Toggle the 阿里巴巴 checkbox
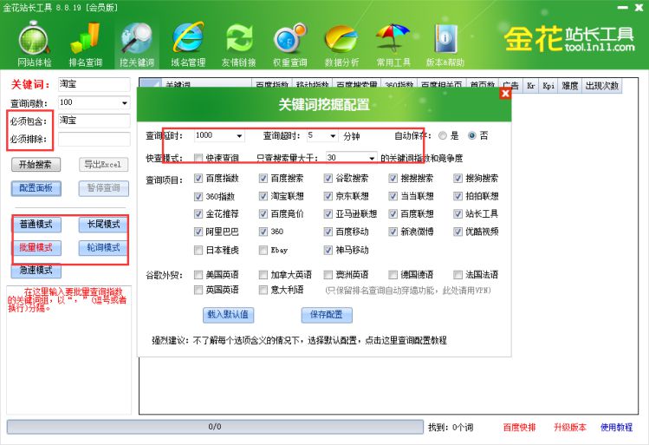The image size is (649, 445). coord(198,232)
